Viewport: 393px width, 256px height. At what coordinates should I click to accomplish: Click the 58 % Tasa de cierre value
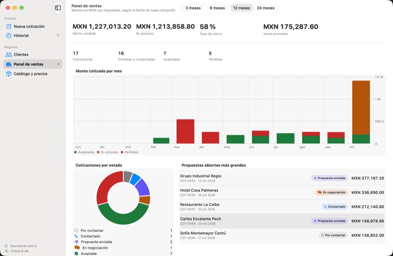(x=207, y=27)
